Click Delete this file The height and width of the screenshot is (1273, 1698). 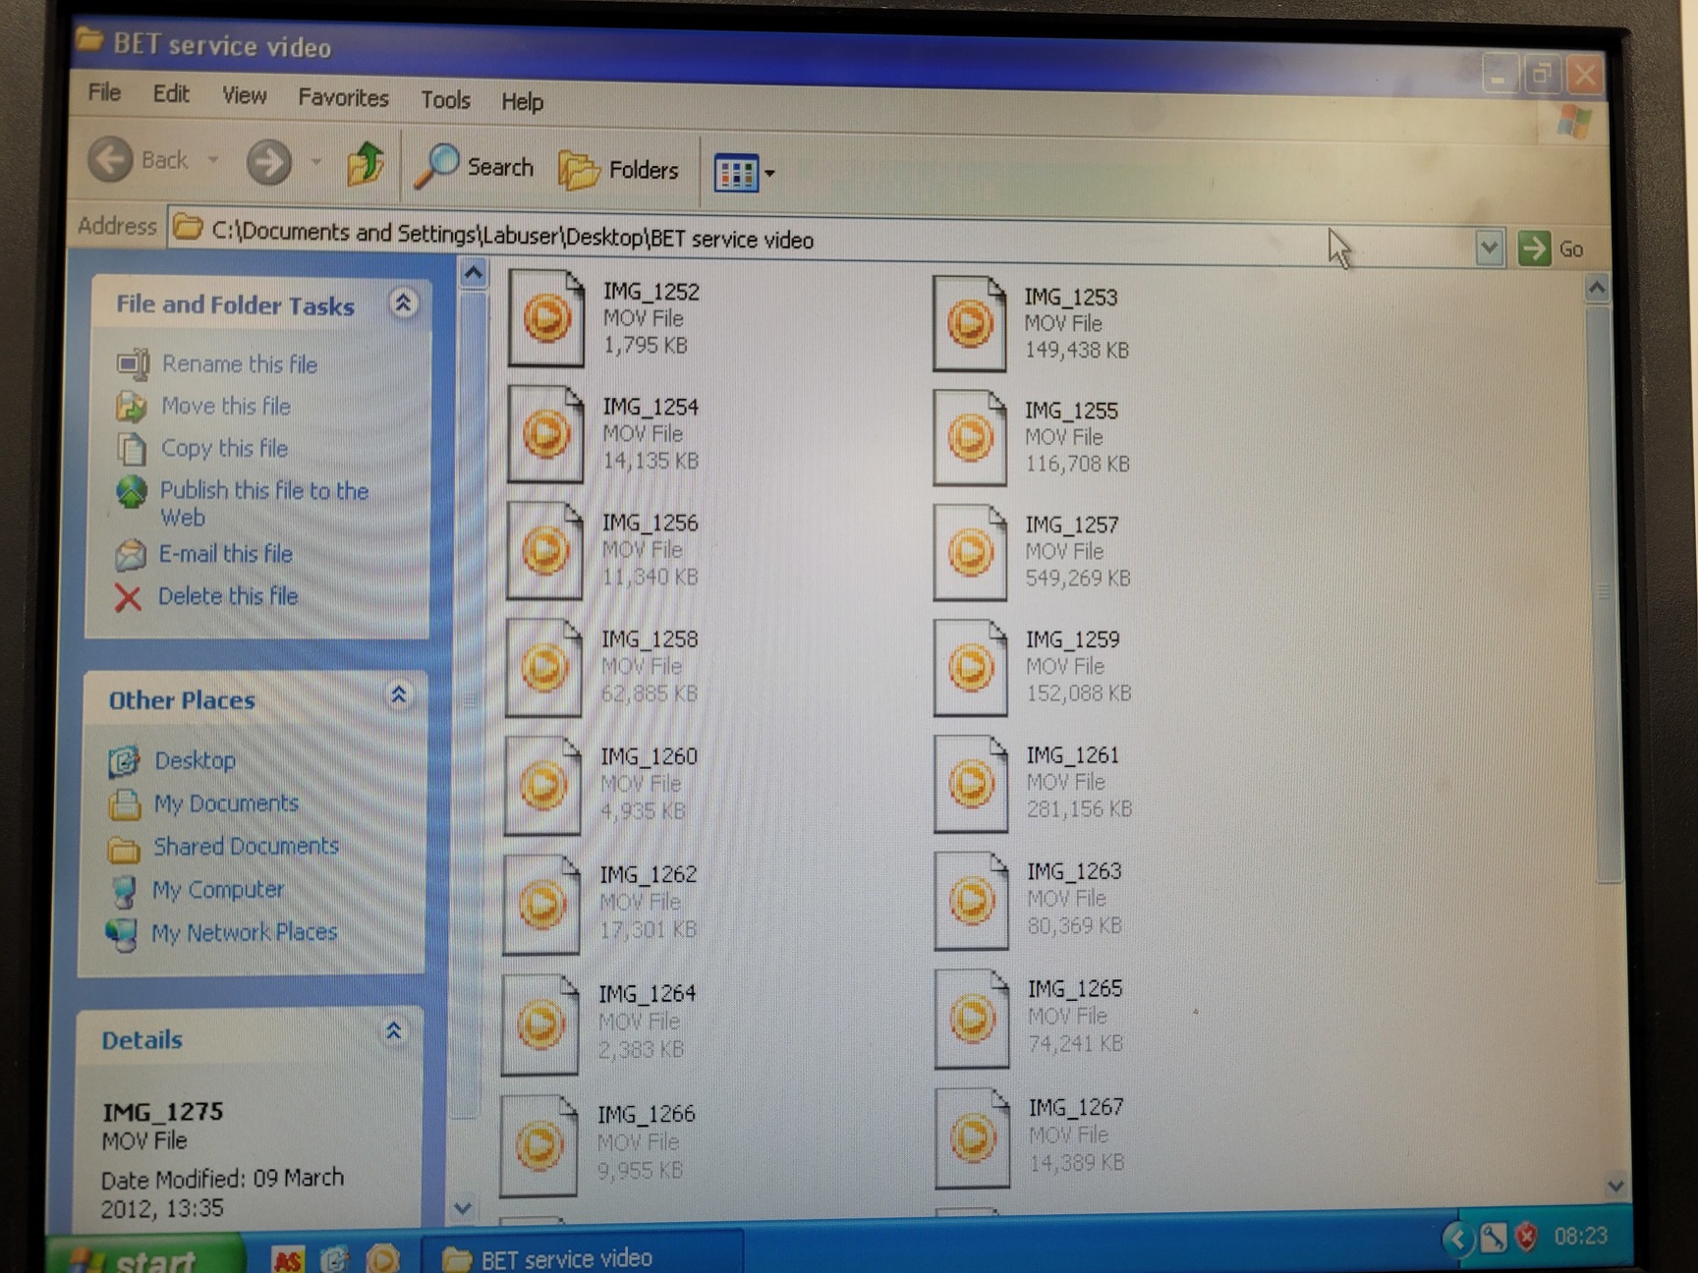coord(227,596)
